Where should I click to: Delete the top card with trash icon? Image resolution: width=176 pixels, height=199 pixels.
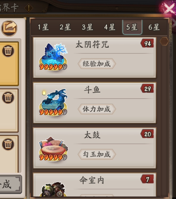point(8,51)
